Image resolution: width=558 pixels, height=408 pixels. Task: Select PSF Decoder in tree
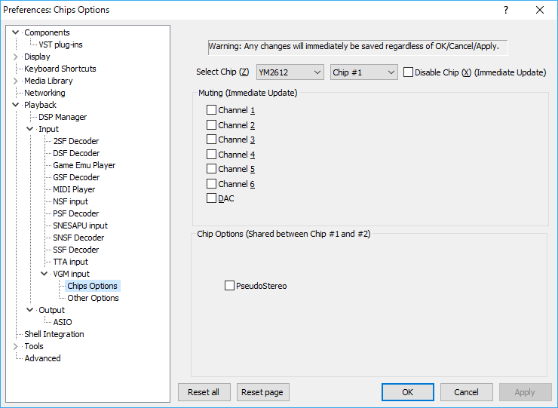click(76, 213)
